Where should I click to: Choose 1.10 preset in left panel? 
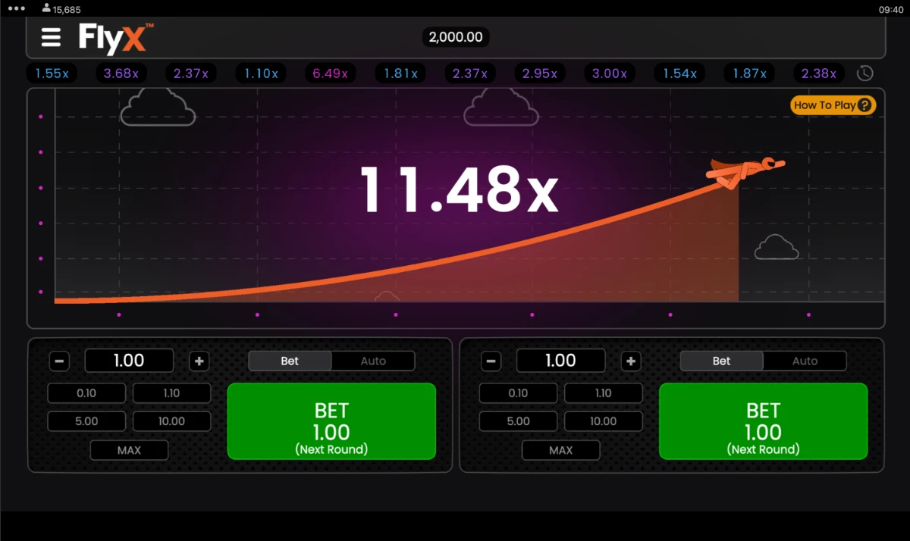click(x=171, y=393)
